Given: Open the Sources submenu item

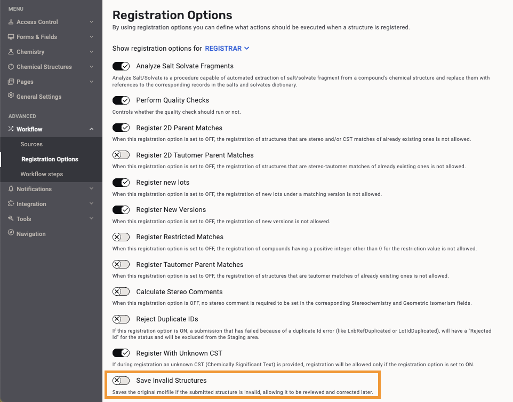Looking at the screenshot, I should coord(31,144).
